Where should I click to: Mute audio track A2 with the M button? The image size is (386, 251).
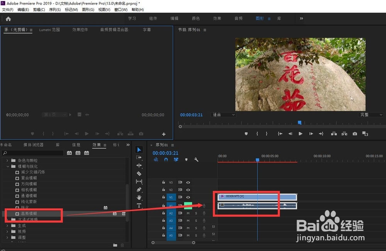tap(188, 213)
